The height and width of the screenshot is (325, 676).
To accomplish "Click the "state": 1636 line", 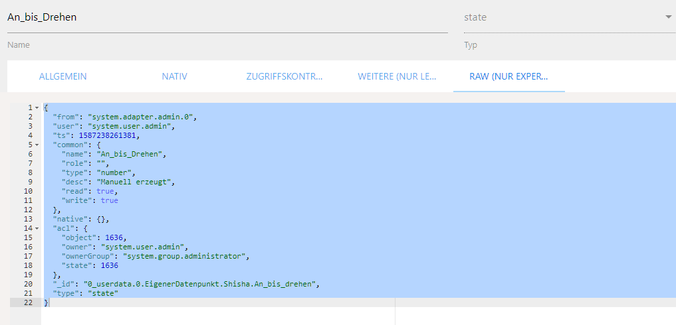I will [x=90, y=266].
